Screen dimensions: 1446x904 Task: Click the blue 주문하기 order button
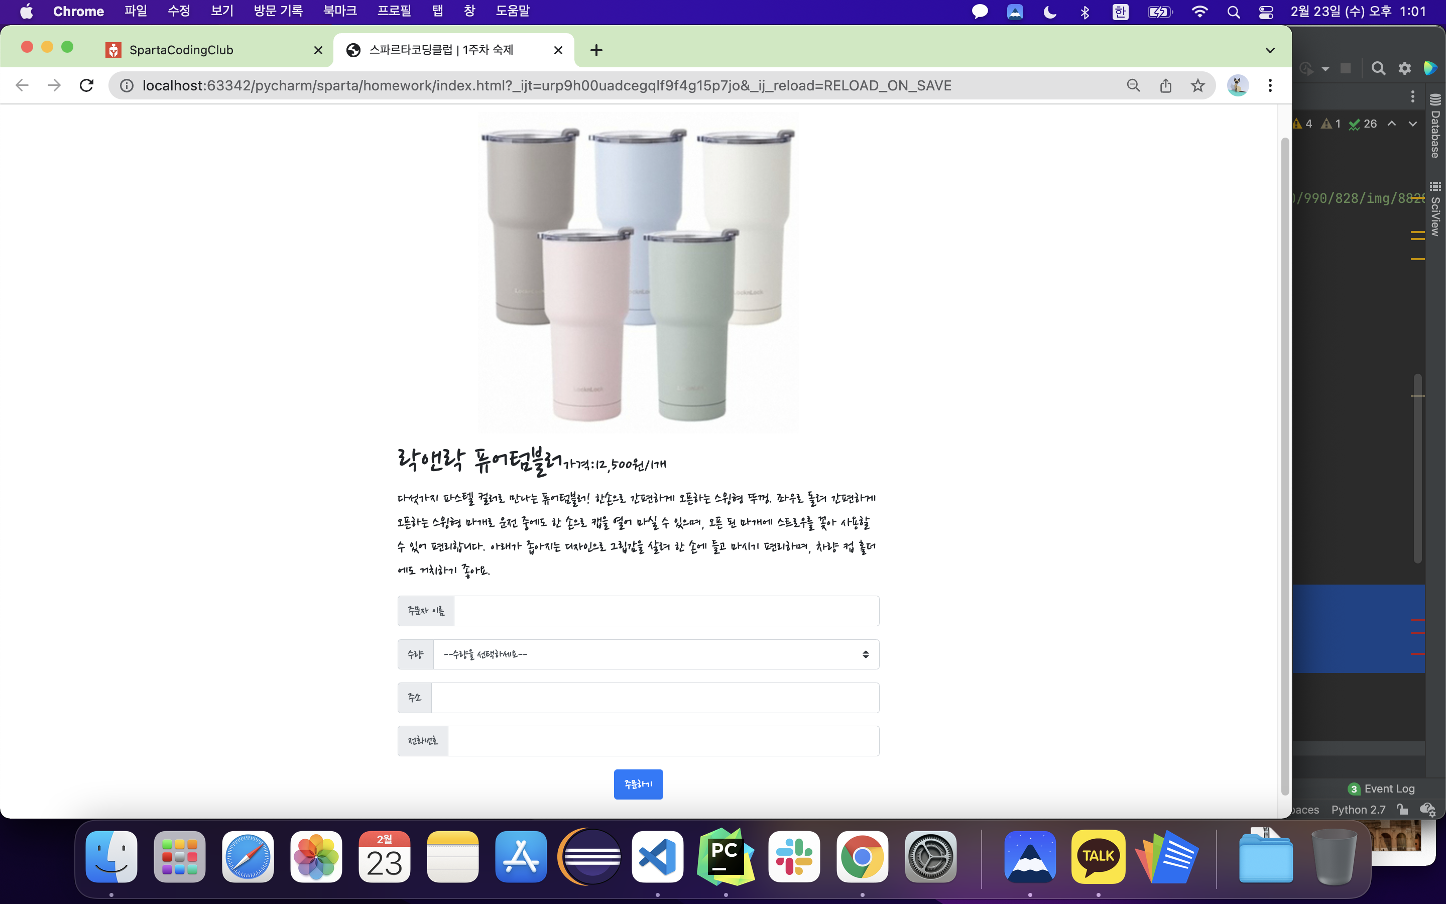pos(638,784)
